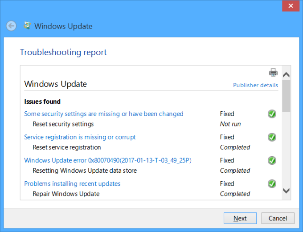Click the 'Issues found' heading
303x232 pixels.
pyautogui.click(x=42, y=102)
